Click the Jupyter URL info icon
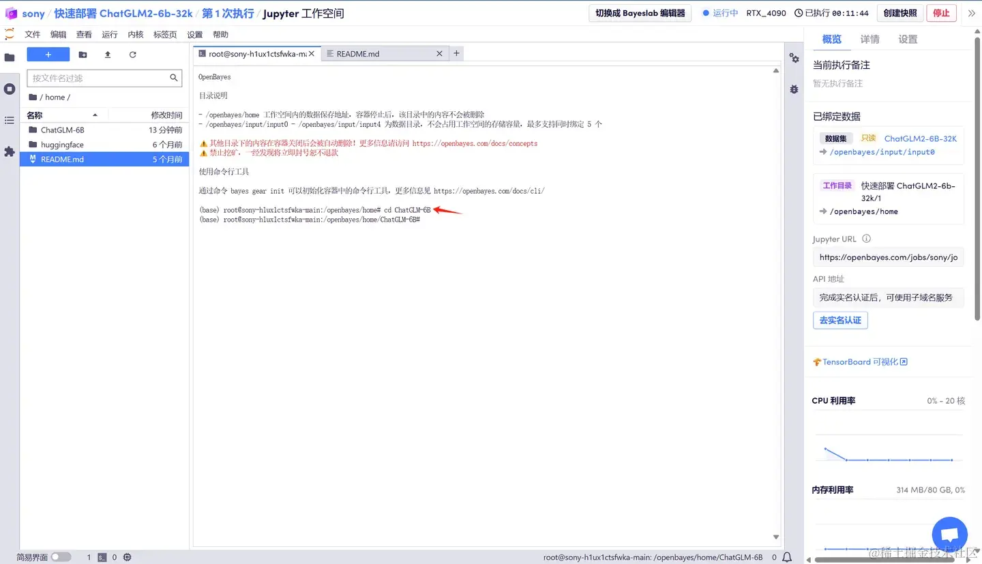Image resolution: width=982 pixels, height=564 pixels. click(866, 239)
